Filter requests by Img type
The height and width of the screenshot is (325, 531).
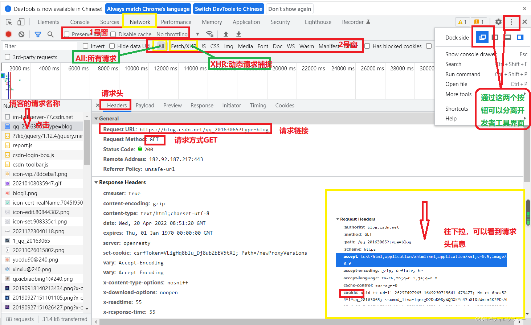tap(229, 46)
